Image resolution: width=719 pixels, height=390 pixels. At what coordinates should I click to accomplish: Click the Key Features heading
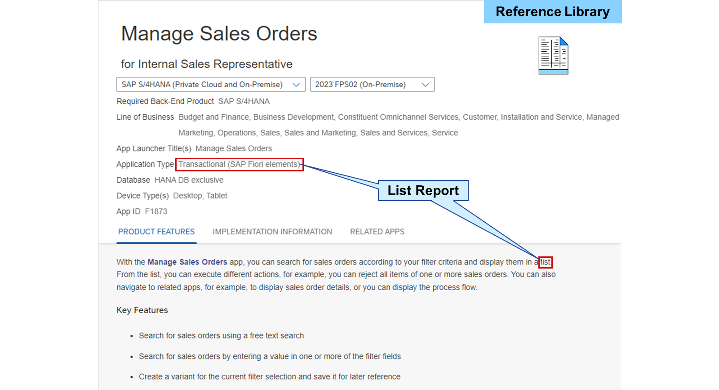(142, 310)
